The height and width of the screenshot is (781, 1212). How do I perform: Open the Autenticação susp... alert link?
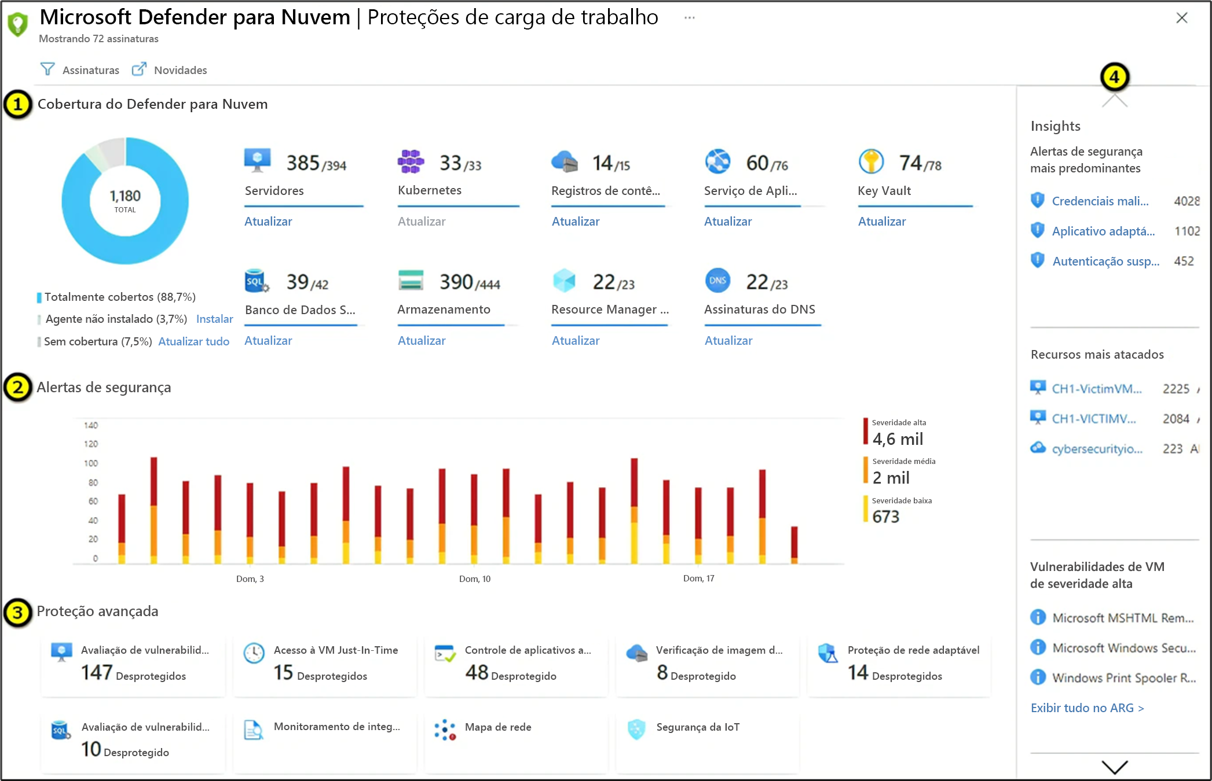click(1106, 261)
